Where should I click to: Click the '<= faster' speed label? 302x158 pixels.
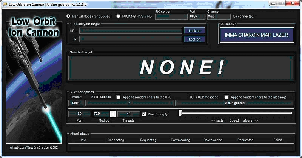click(x=218, y=120)
